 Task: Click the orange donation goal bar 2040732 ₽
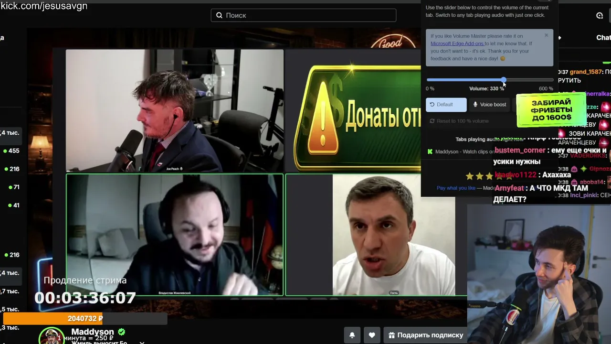[x=85, y=319]
